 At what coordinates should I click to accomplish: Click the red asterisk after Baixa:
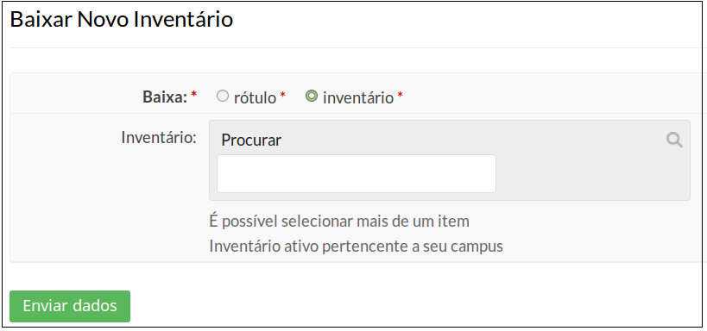(x=194, y=95)
